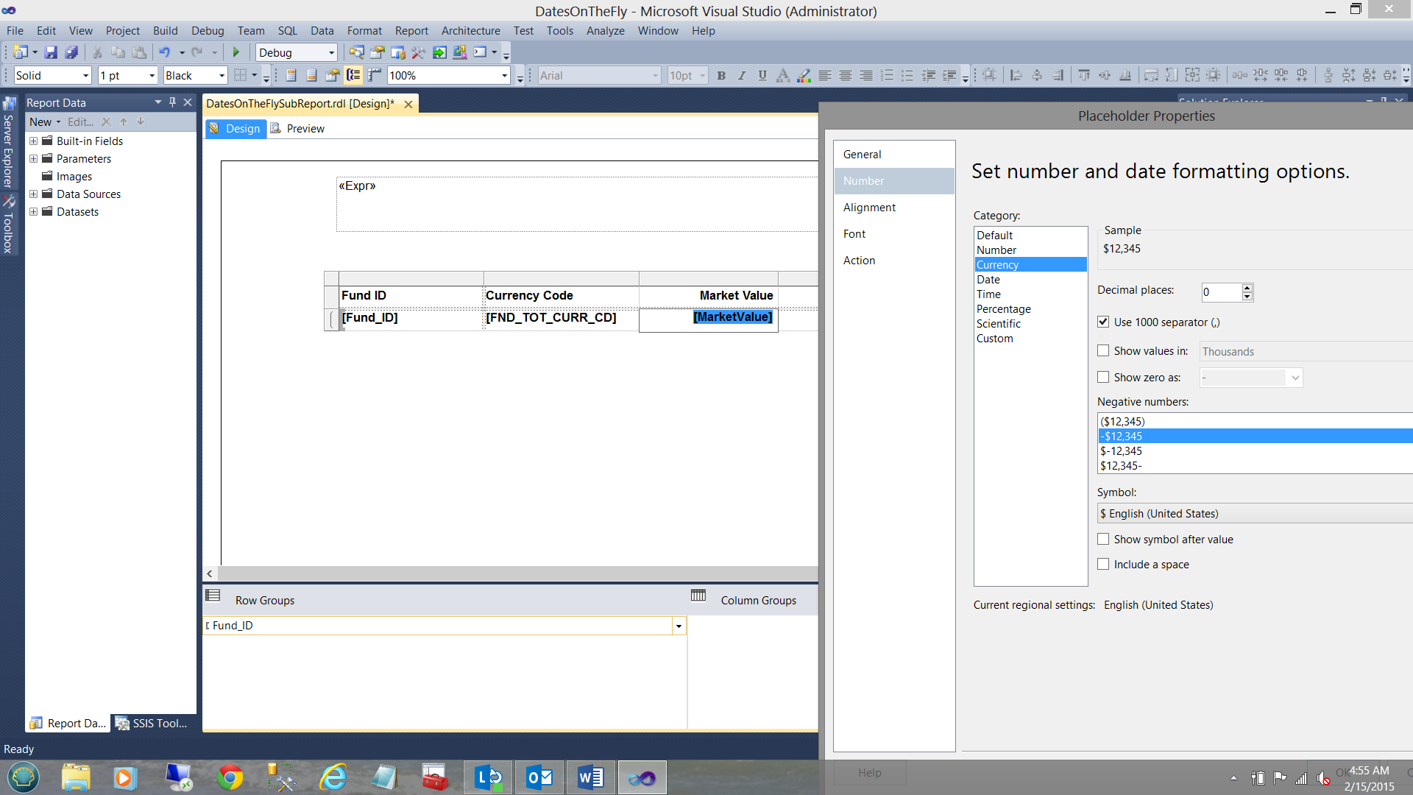
Task: Click the Save All icon
Action: (x=71, y=52)
